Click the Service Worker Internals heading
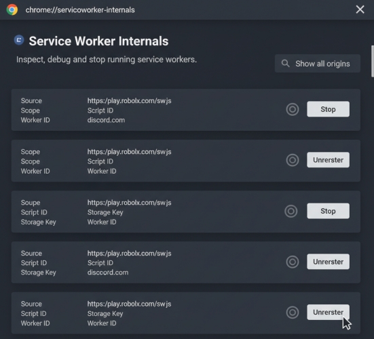Image resolution: width=374 pixels, height=339 pixels. coord(98,41)
